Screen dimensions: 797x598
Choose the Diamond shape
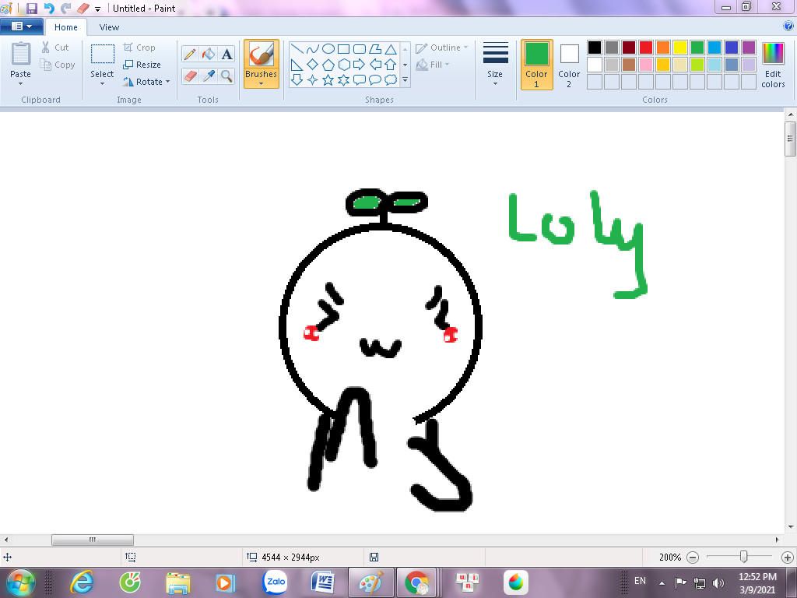[x=313, y=65]
